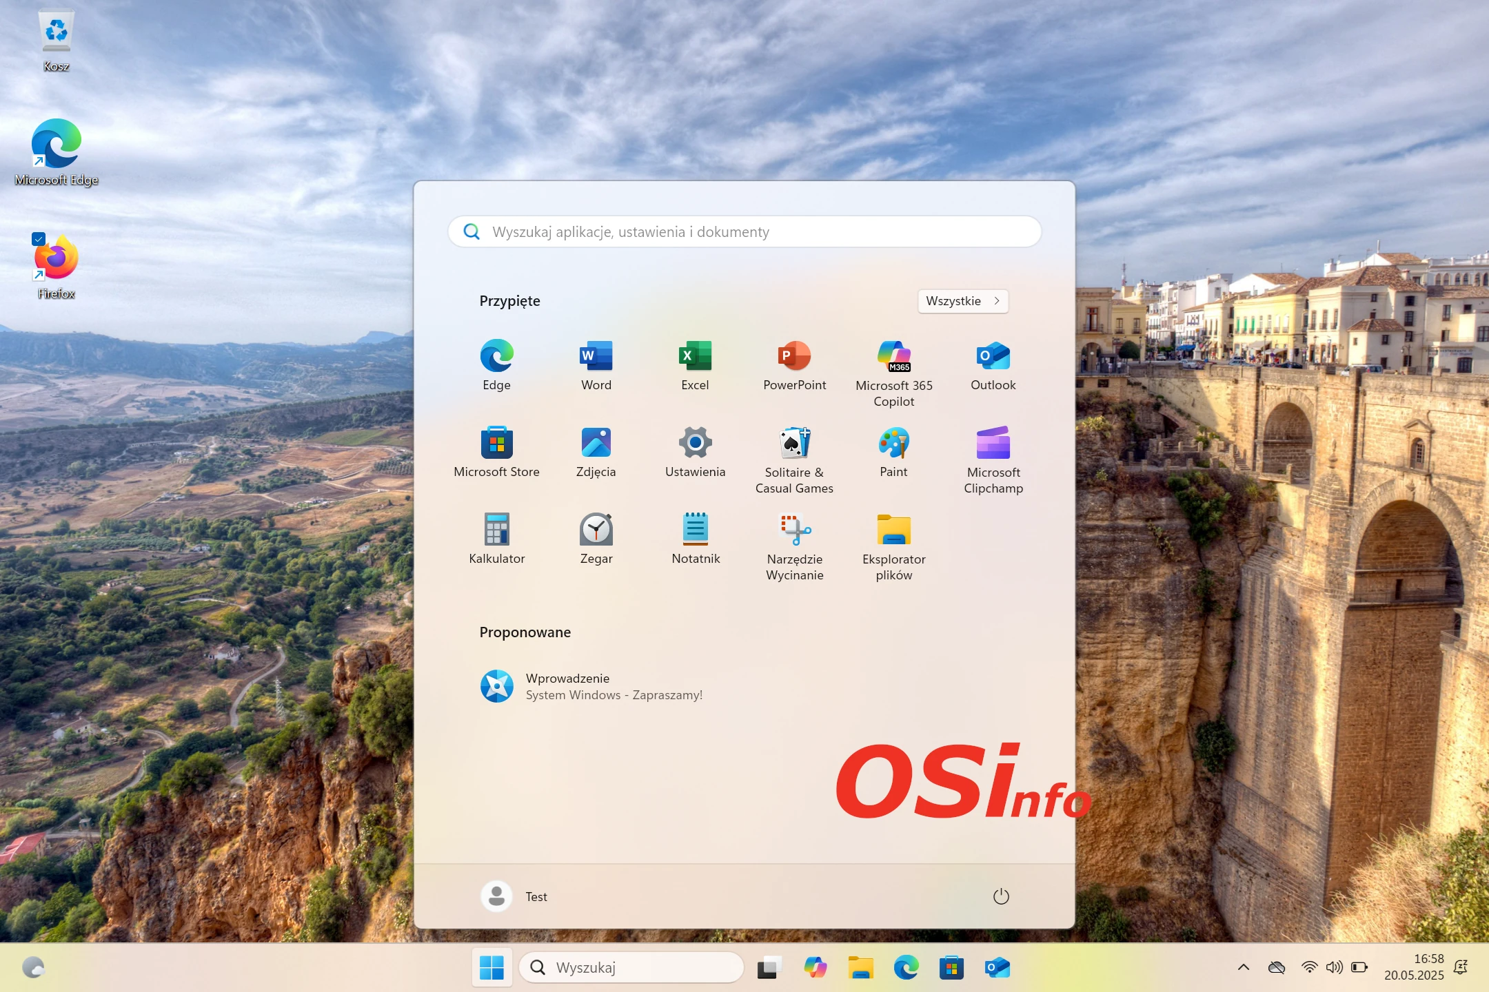Click the Start menu search field
Screen dimensions: 1489x992
[744, 231]
